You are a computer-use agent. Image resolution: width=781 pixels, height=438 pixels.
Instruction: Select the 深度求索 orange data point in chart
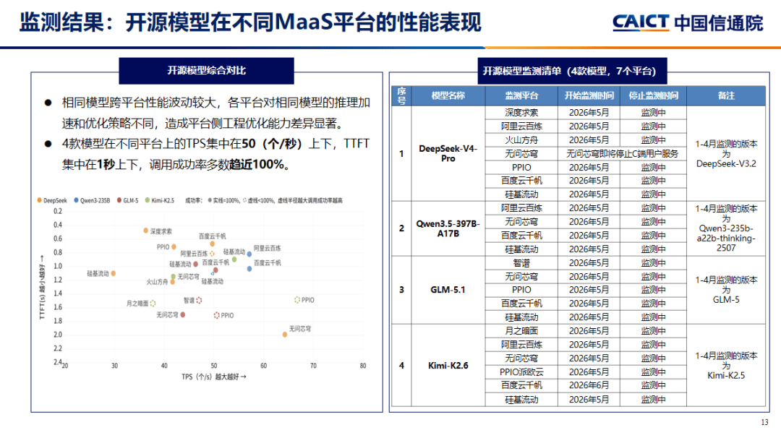[146, 231]
